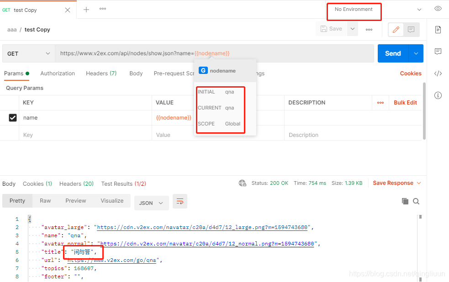449x282 pixels.
Task: Open the GET method dropdown
Action: [x=29, y=53]
